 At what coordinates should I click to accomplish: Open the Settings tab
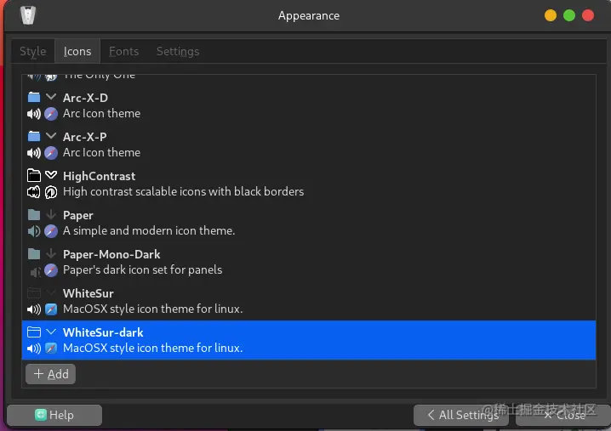(x=178, y=51)
